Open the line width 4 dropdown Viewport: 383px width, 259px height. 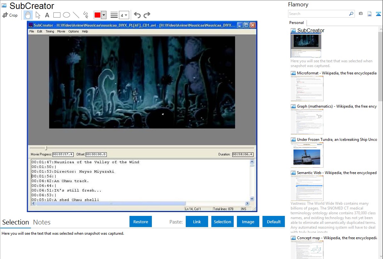[124, 15]
